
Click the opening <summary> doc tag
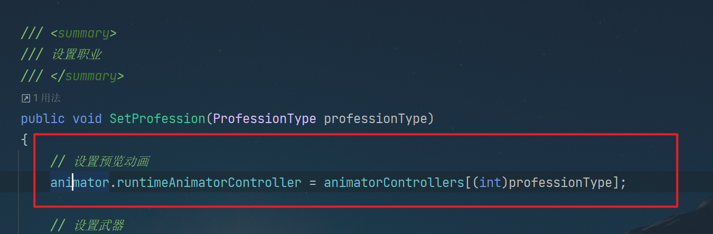pos(83,33)
